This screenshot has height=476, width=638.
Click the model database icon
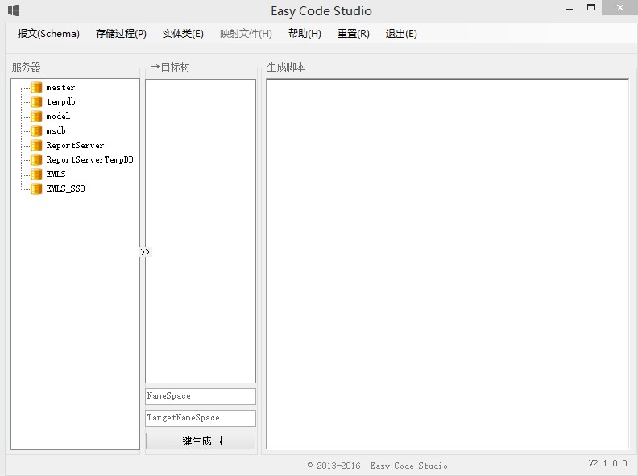[36, 116]
